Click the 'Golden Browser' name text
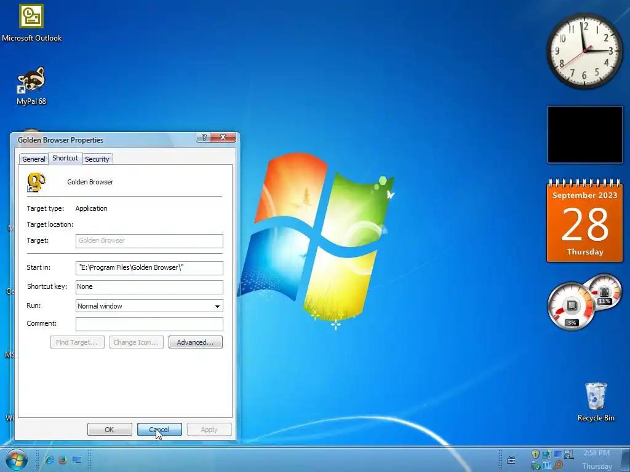Image resolution: width=630 pixels, height=472 pixels. point(90,182)
